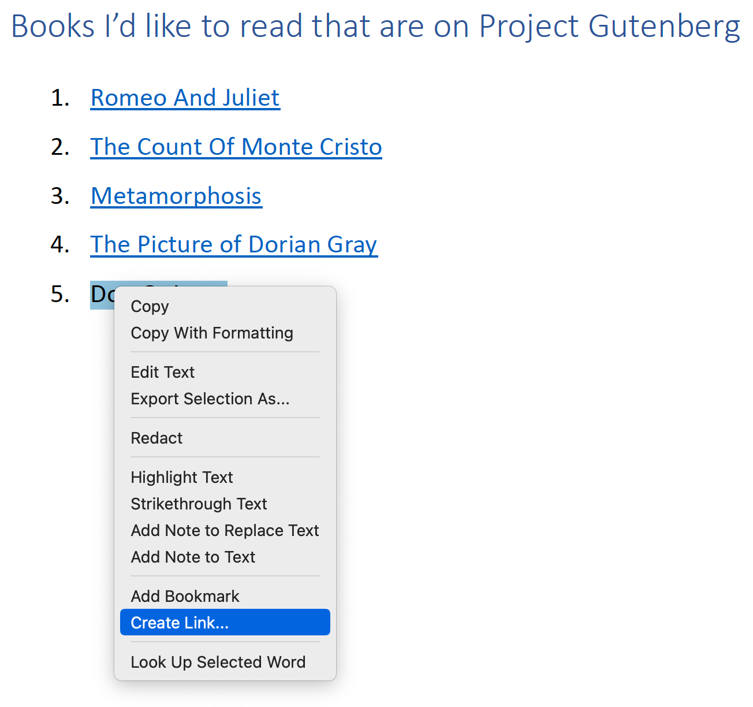
Task: Select Copy from the context menu
Action: point(149,306)
